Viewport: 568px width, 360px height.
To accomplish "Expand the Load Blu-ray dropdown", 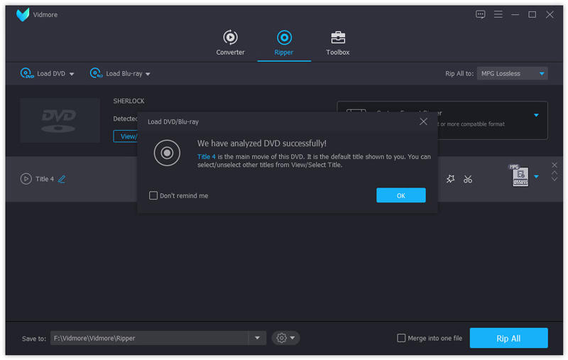I will 148,74.
